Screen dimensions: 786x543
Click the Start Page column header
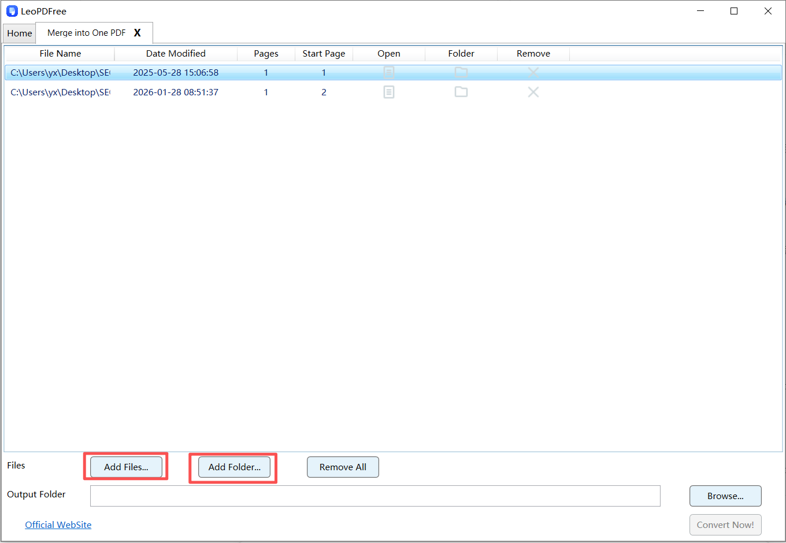324,53
